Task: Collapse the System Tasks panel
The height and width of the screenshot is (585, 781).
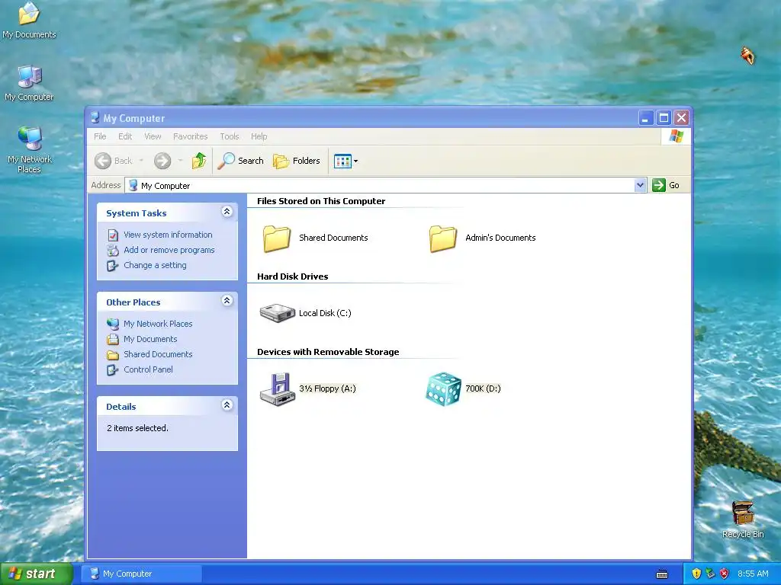Action: click(x=227, y=212)
